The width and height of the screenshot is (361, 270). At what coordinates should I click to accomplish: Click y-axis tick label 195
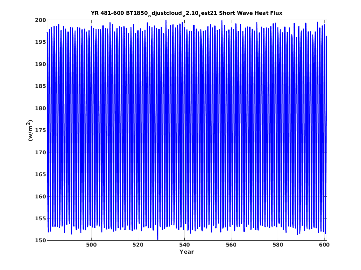click(x=41, y=42)
